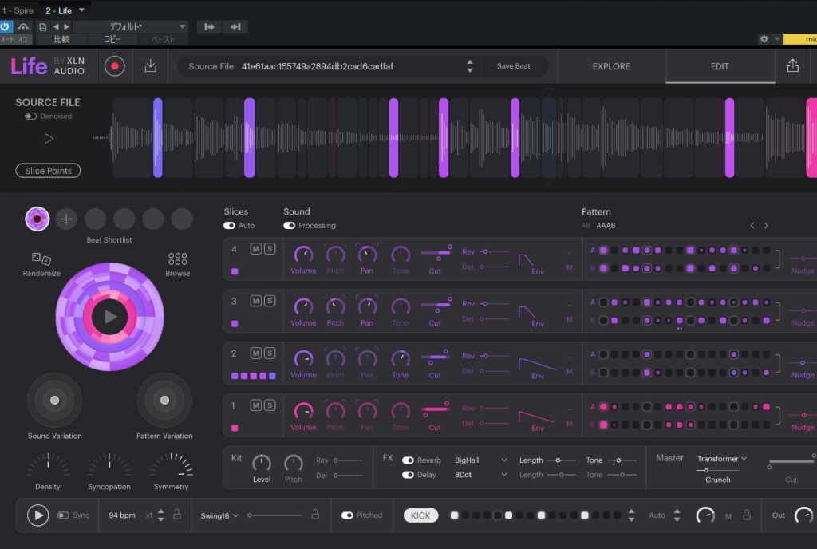This screenshot has height=549, width=817.
Task: Click the Save Beat button
Action: [513, 66]
